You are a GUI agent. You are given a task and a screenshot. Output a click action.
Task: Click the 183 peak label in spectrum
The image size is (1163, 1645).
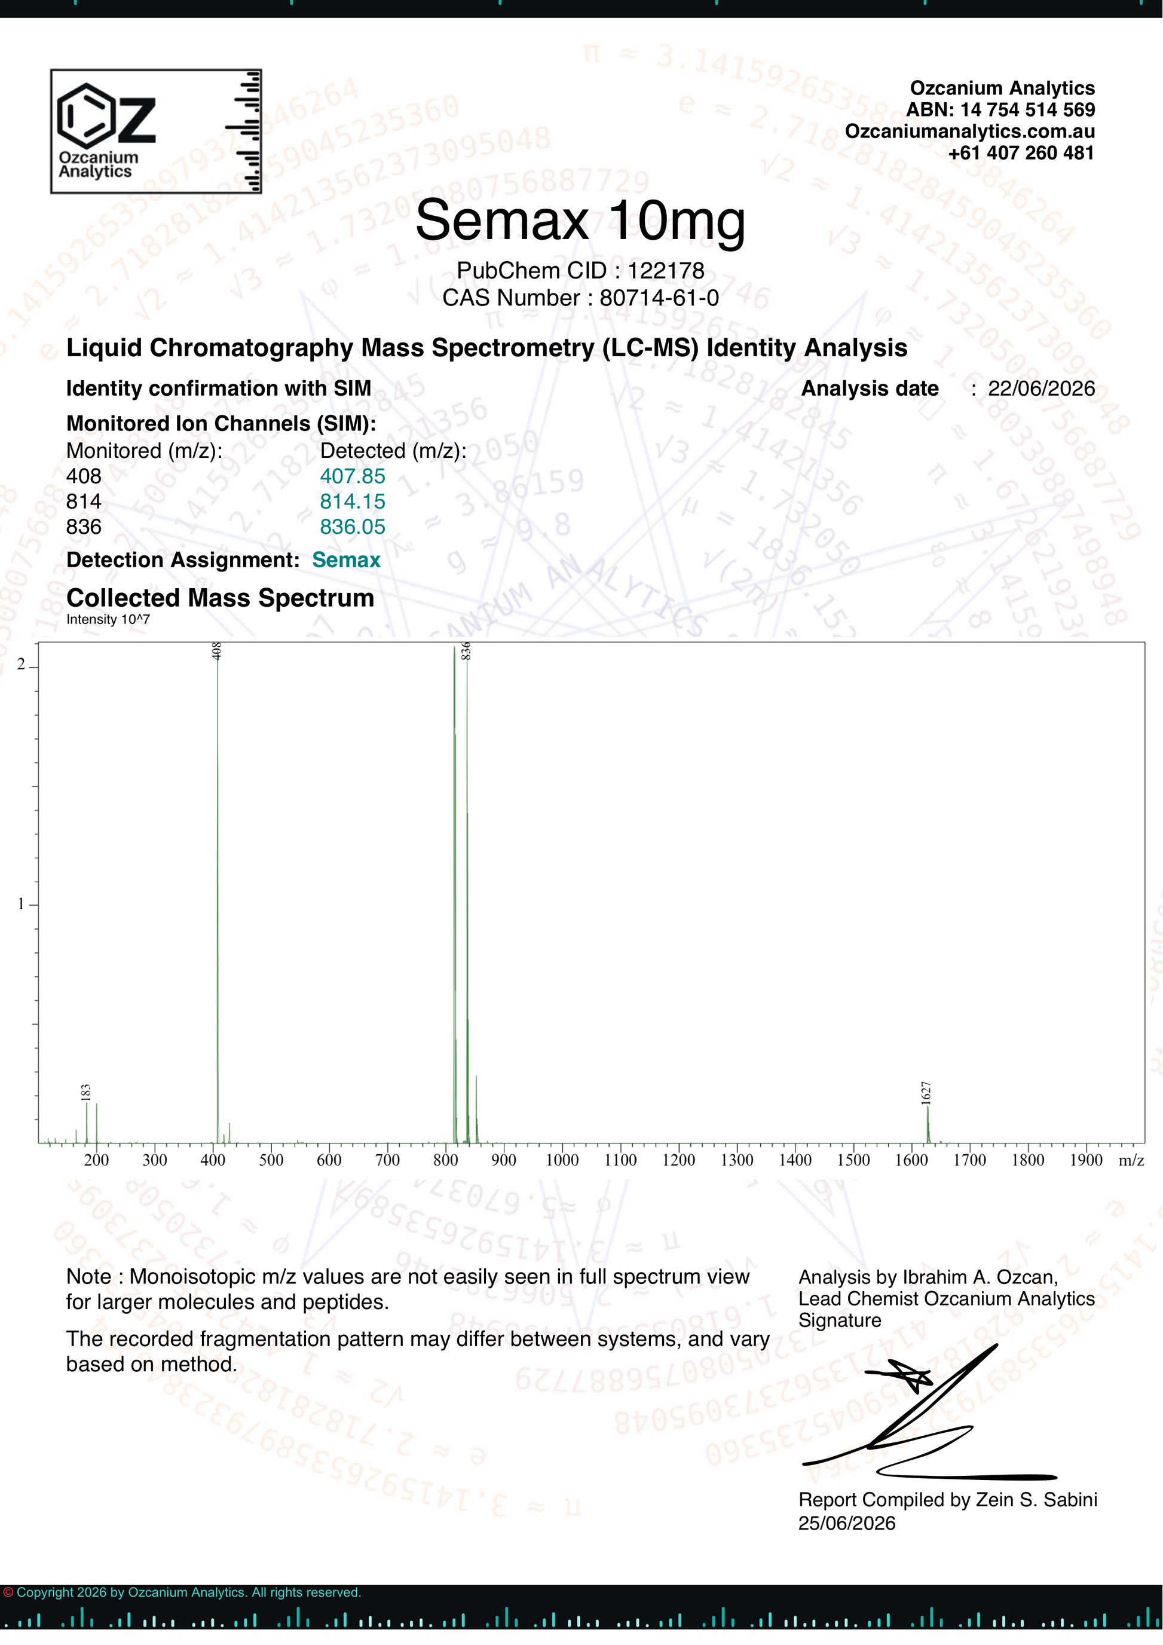(86, 1092)
